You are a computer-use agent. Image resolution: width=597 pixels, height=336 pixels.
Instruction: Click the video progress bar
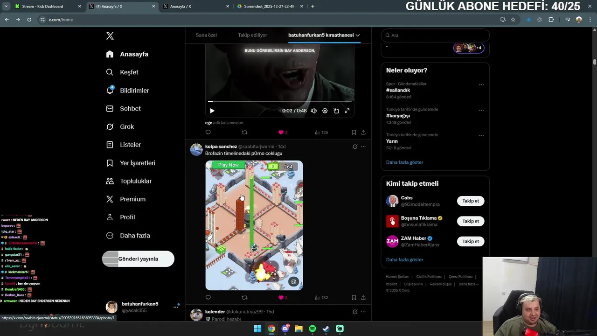point(280,101)
